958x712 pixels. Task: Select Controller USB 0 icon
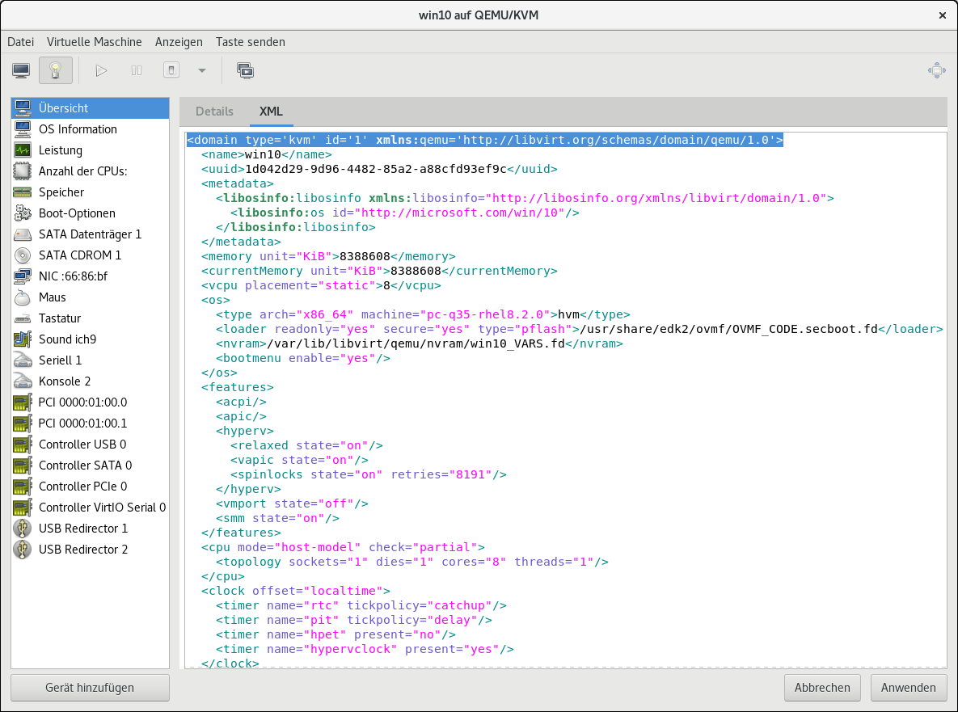click(x=23, y=444)
